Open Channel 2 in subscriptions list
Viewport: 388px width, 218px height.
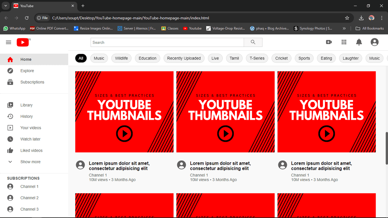tap(29, 198)
